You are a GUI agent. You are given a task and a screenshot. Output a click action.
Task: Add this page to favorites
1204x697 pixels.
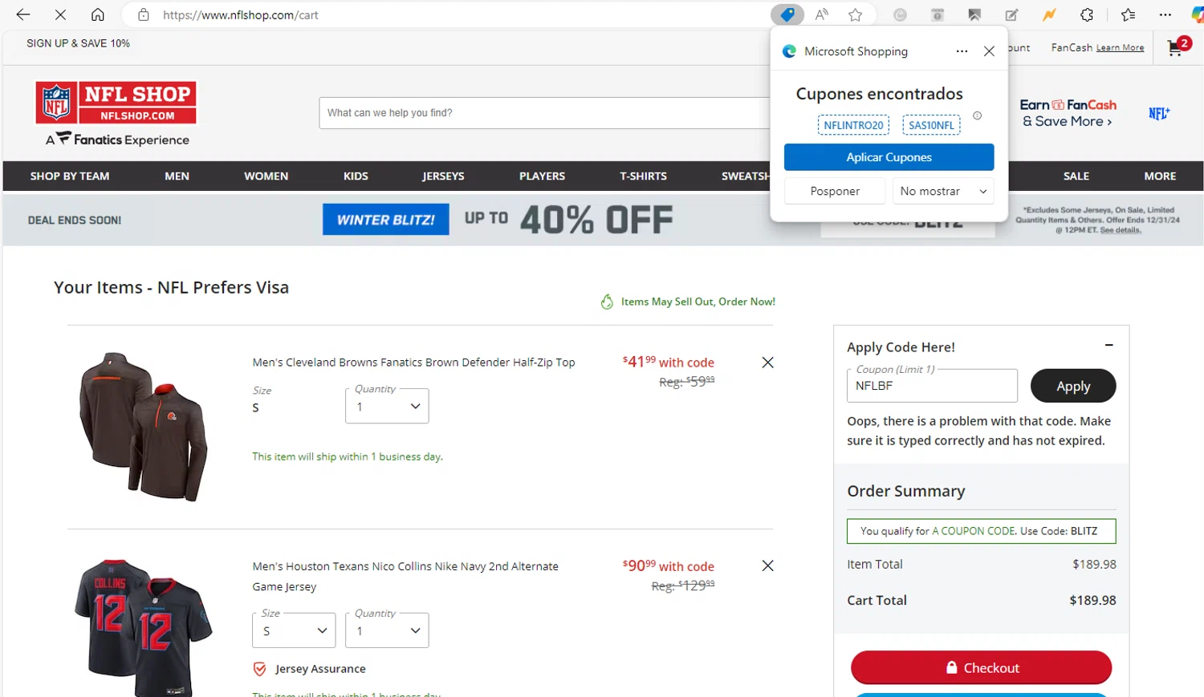(x=856, y=14)
